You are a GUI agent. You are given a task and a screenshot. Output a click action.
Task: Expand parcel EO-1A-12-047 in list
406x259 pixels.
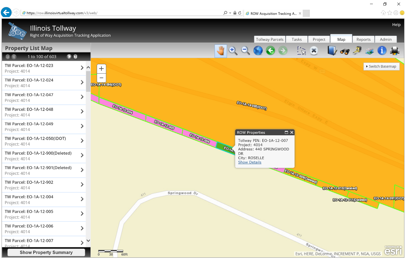click(x=82, y=97)
